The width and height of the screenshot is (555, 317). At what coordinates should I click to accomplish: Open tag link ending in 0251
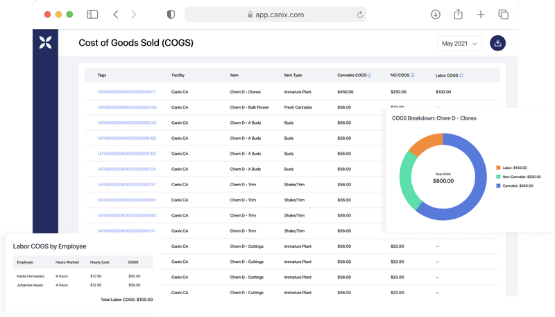126,185
